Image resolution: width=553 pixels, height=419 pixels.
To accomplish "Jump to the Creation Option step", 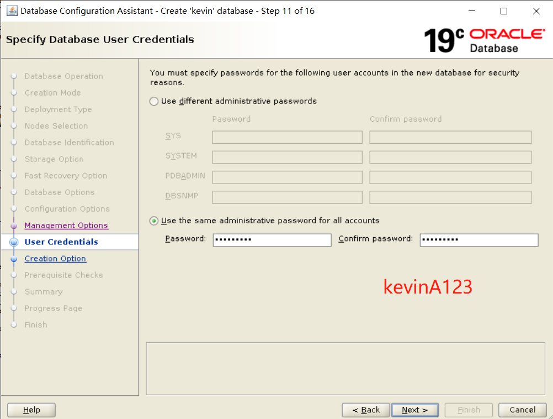I will (x=55, y=259).
